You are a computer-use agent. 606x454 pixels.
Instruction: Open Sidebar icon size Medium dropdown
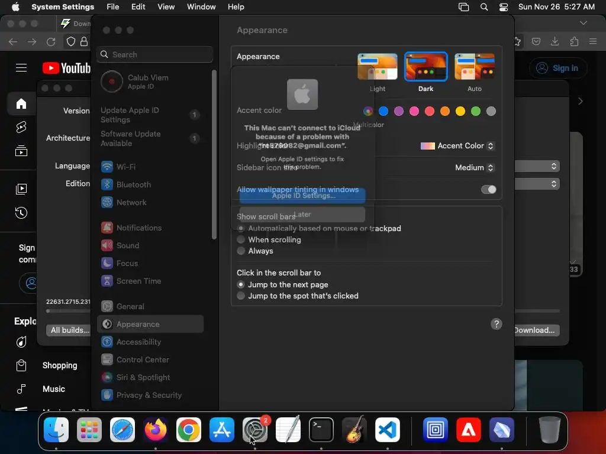(x=474, y=167)
